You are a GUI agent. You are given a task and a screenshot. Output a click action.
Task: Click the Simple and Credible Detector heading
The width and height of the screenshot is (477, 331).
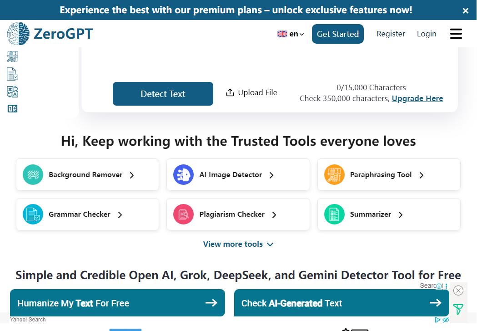pyautogui.click(x=238, y=275)
